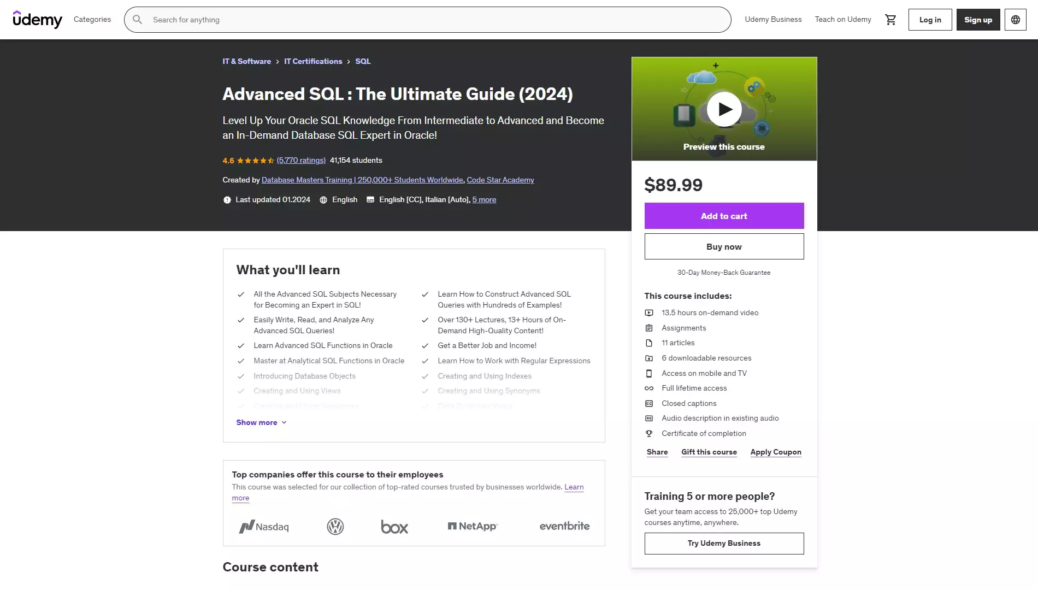1038x590 pixels.
Task: Open the shopping cart
Action: [x=890, y=19]
